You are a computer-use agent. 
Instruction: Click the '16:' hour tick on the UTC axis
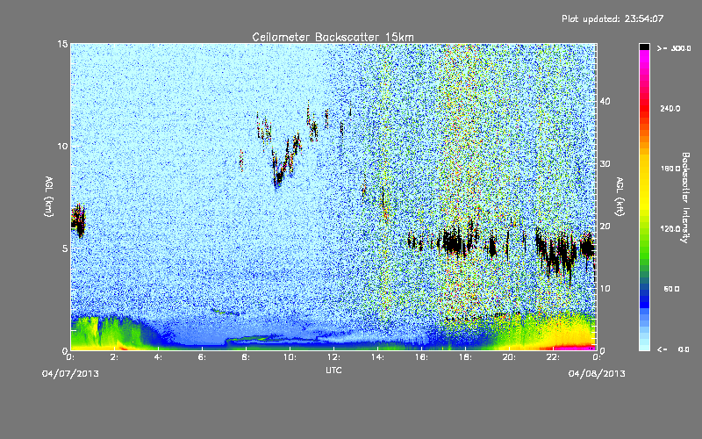pos(421,357)
